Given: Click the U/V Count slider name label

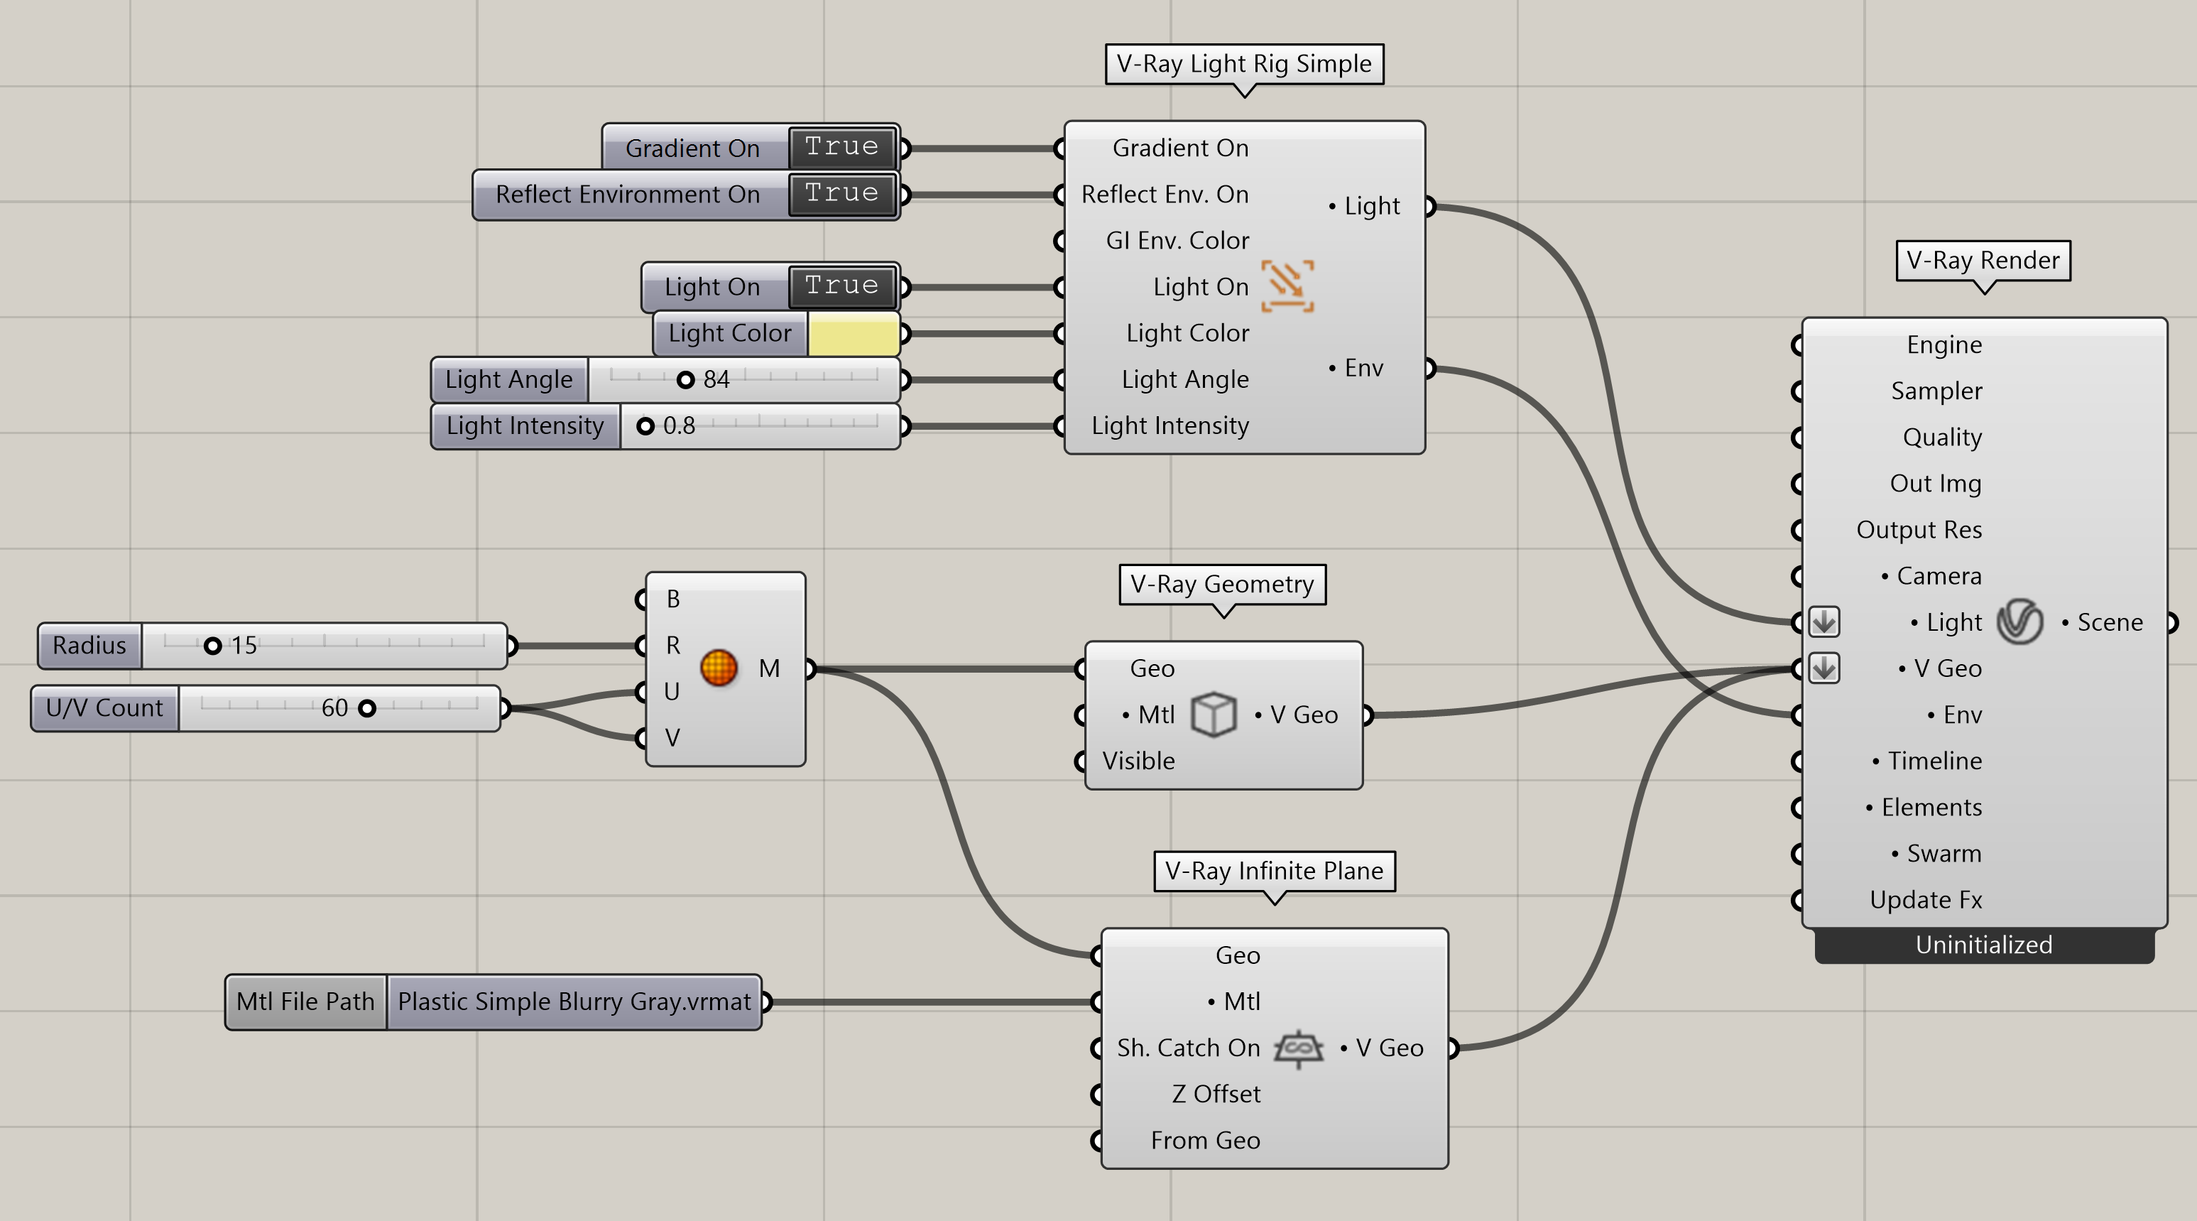Looking at the screenshot, I should coord(104,708).
